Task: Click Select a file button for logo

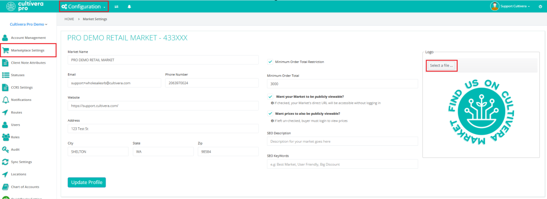Action: [x=442, y=65]
